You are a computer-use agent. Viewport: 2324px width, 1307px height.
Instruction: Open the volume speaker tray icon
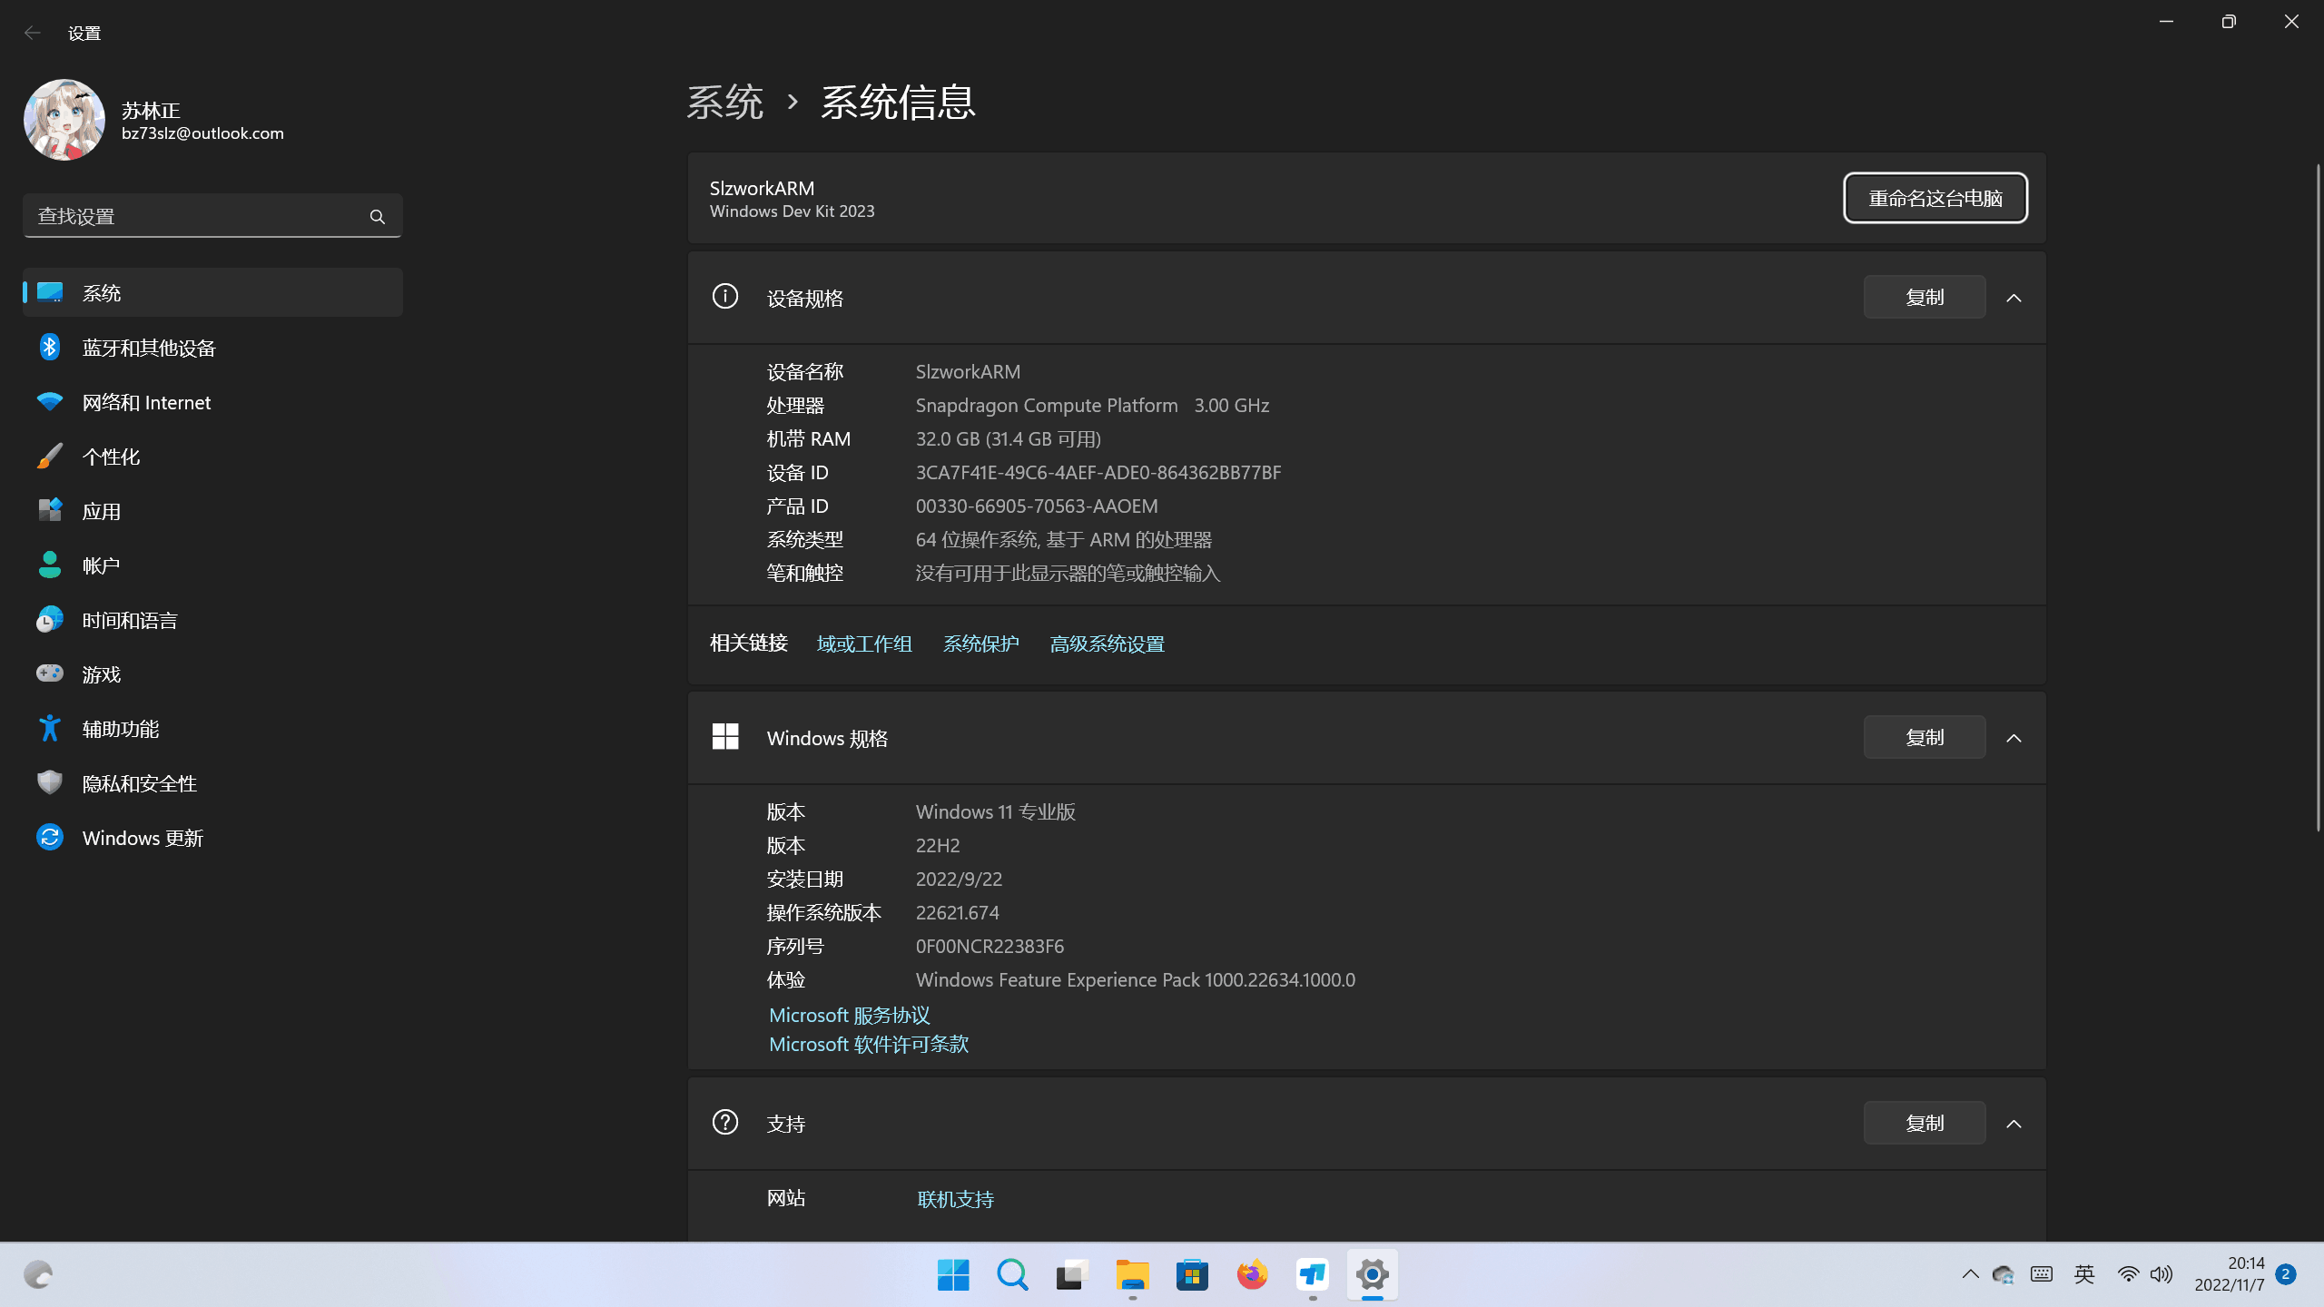[2162, 1274]
